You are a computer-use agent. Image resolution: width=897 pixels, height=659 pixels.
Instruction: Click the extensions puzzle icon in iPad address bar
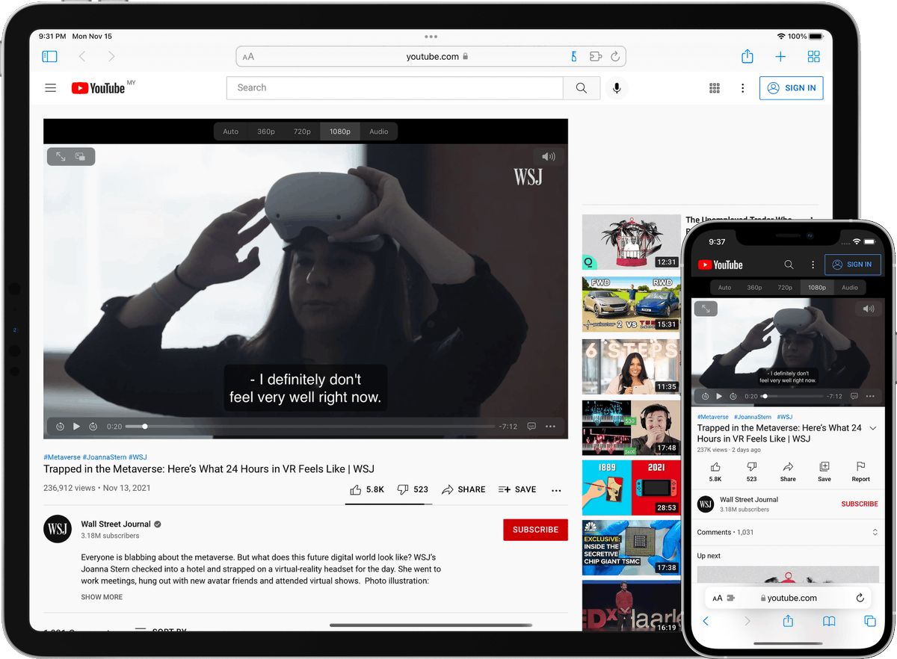click(595, 56)
